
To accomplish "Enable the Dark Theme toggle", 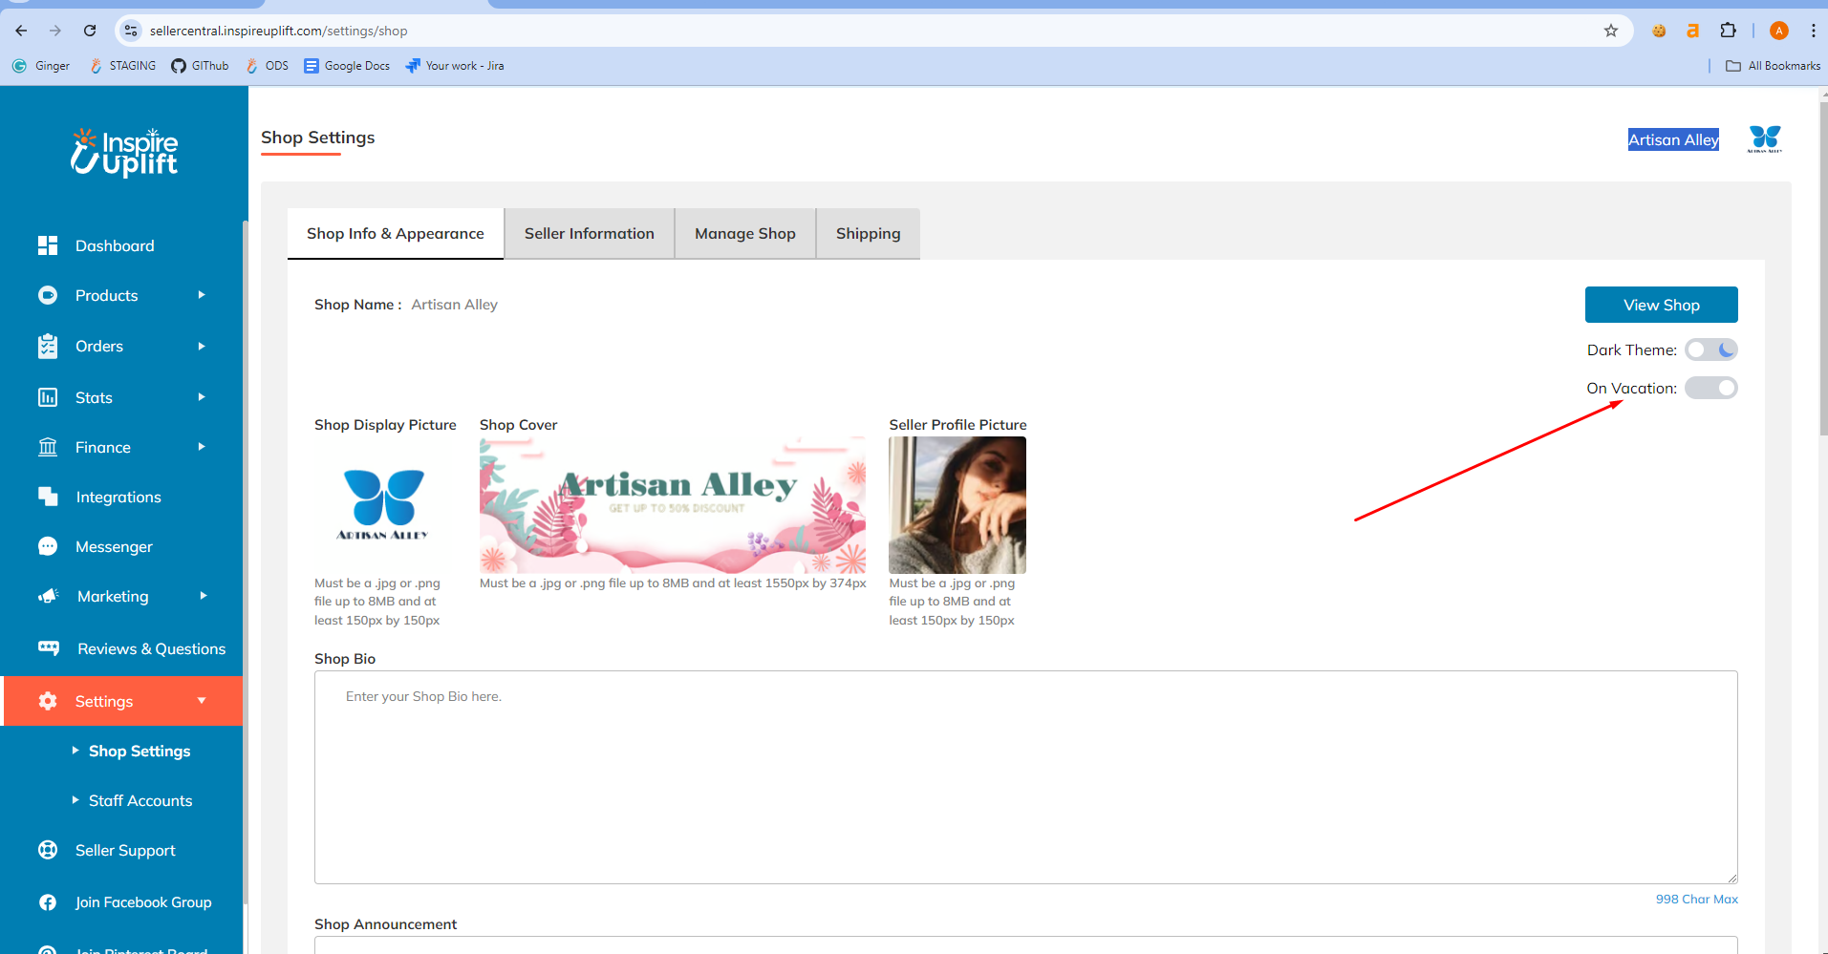I will [x=1710, y=350].
